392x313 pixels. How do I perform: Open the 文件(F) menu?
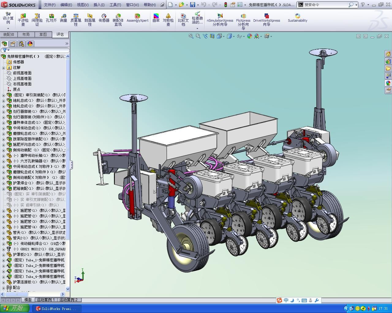click(50, 5)
